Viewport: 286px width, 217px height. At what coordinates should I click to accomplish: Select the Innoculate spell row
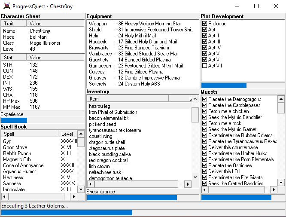40,189
